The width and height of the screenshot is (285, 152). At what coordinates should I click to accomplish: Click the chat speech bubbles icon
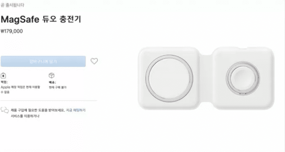click(5, 110)
